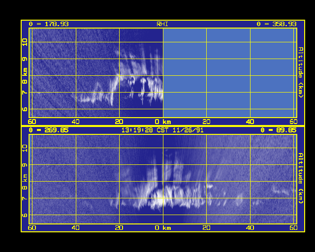Image resolution: width=315 pixels, height=252 pixels.
Task: Click the lower panel's 6 altitude tick label
Action: pos(25,215)
